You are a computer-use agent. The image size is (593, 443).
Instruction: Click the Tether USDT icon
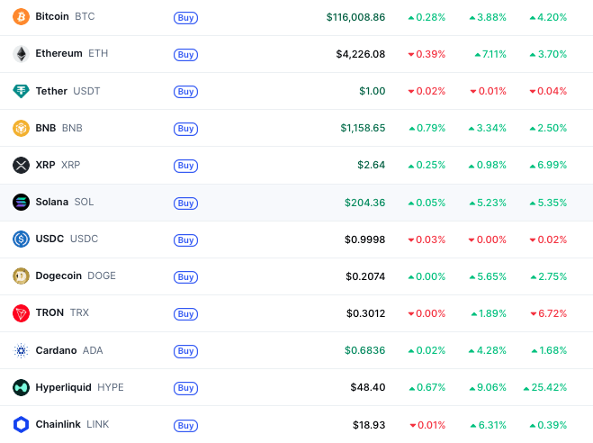point(21,91)
